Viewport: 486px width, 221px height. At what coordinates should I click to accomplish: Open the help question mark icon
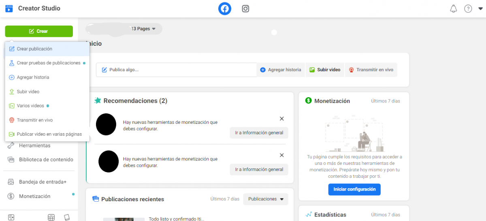click(468, 8)
